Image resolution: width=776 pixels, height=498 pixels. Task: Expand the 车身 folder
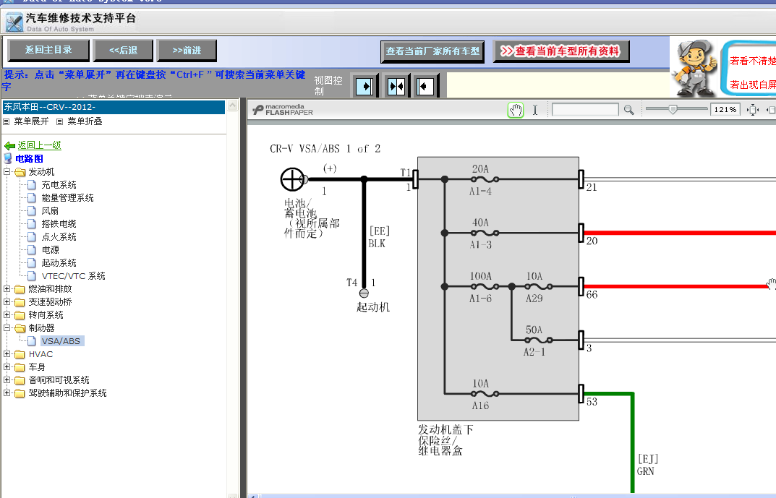coord(7,367)
